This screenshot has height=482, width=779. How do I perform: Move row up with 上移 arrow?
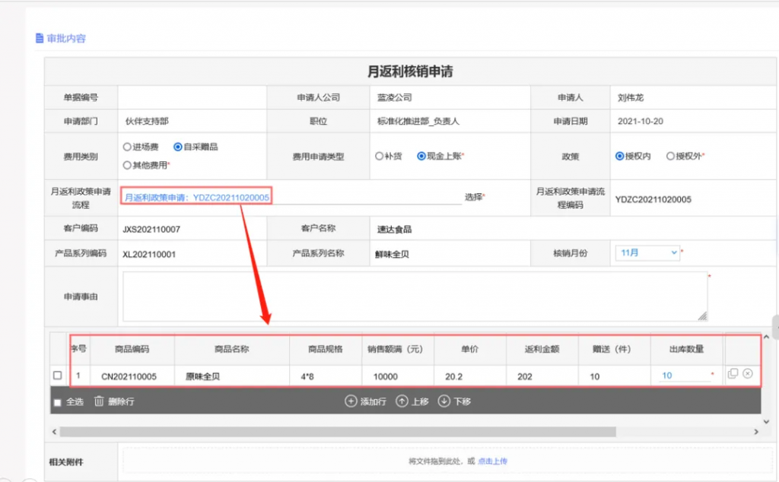click(402, 401)
